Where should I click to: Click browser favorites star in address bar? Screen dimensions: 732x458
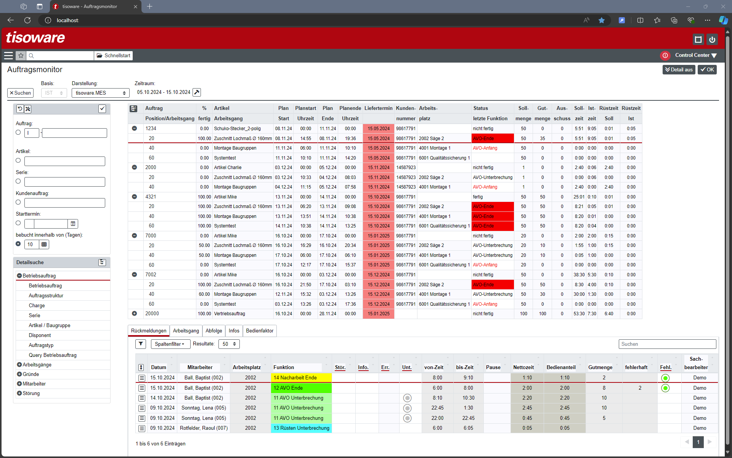tap(602, 20)
